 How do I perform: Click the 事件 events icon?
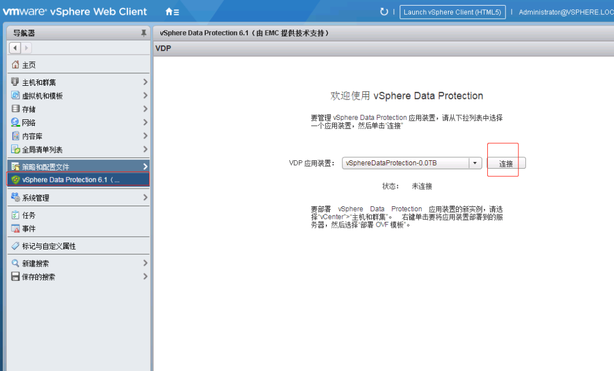coord(15,228)
